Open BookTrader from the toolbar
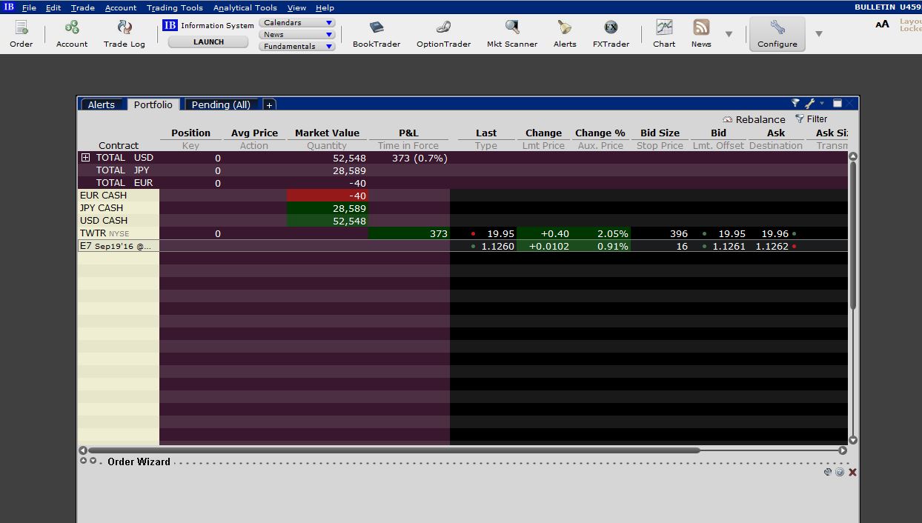 (377, 28)
